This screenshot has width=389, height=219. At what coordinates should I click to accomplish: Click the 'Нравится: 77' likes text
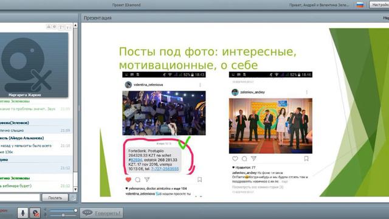coord(244,167)
